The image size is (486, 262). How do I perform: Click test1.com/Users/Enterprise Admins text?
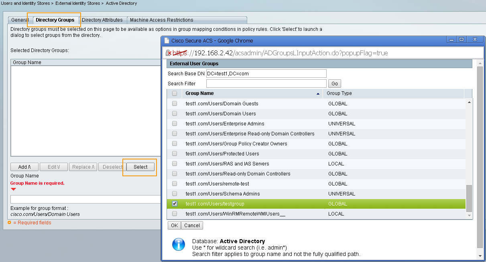225,124
